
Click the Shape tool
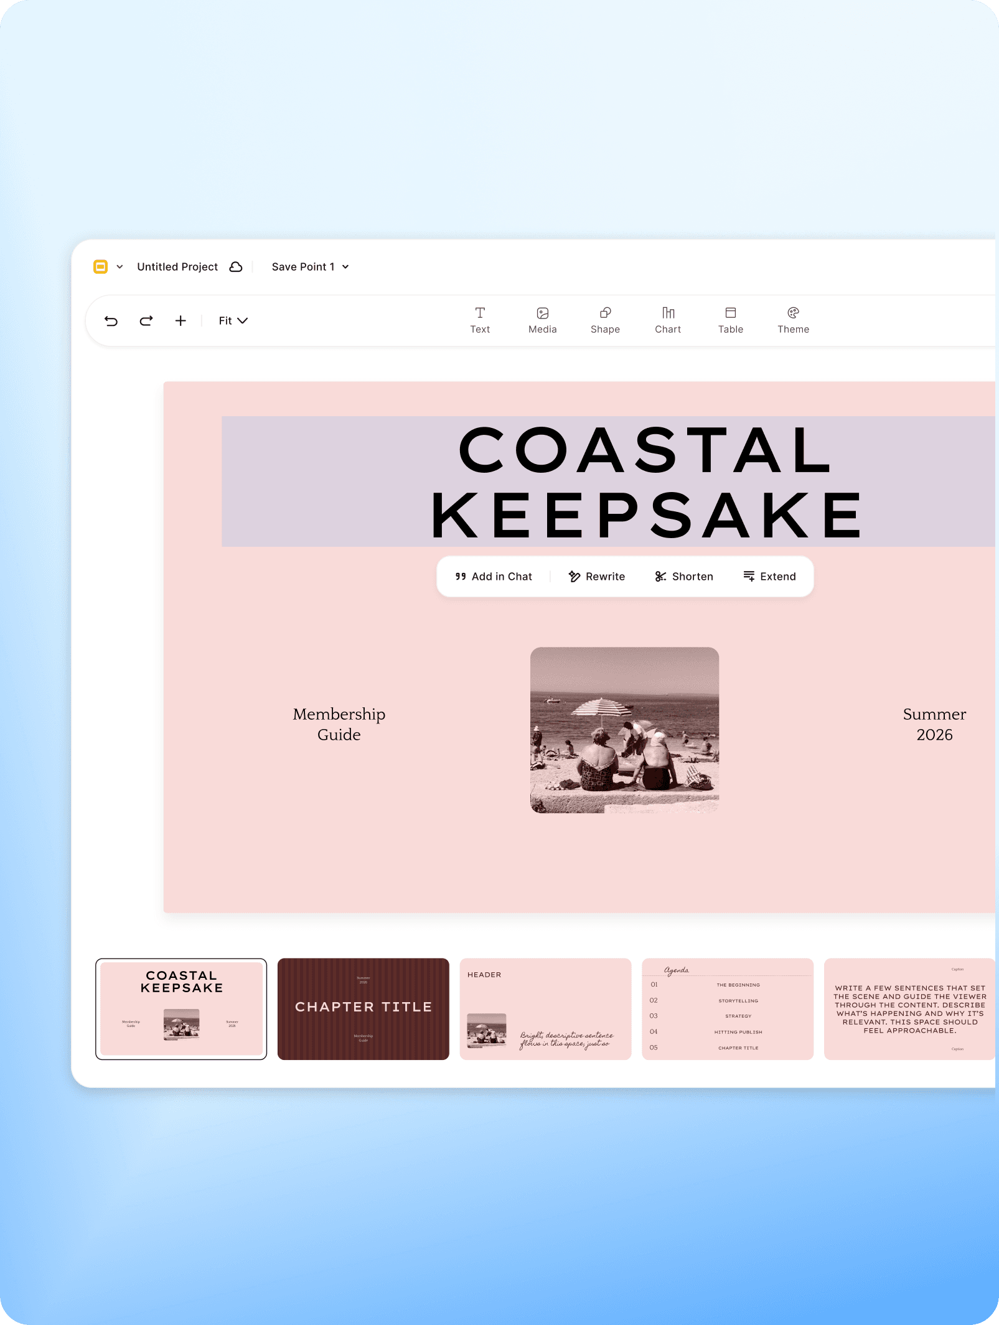pyautogui.click(x=604, y=320)
